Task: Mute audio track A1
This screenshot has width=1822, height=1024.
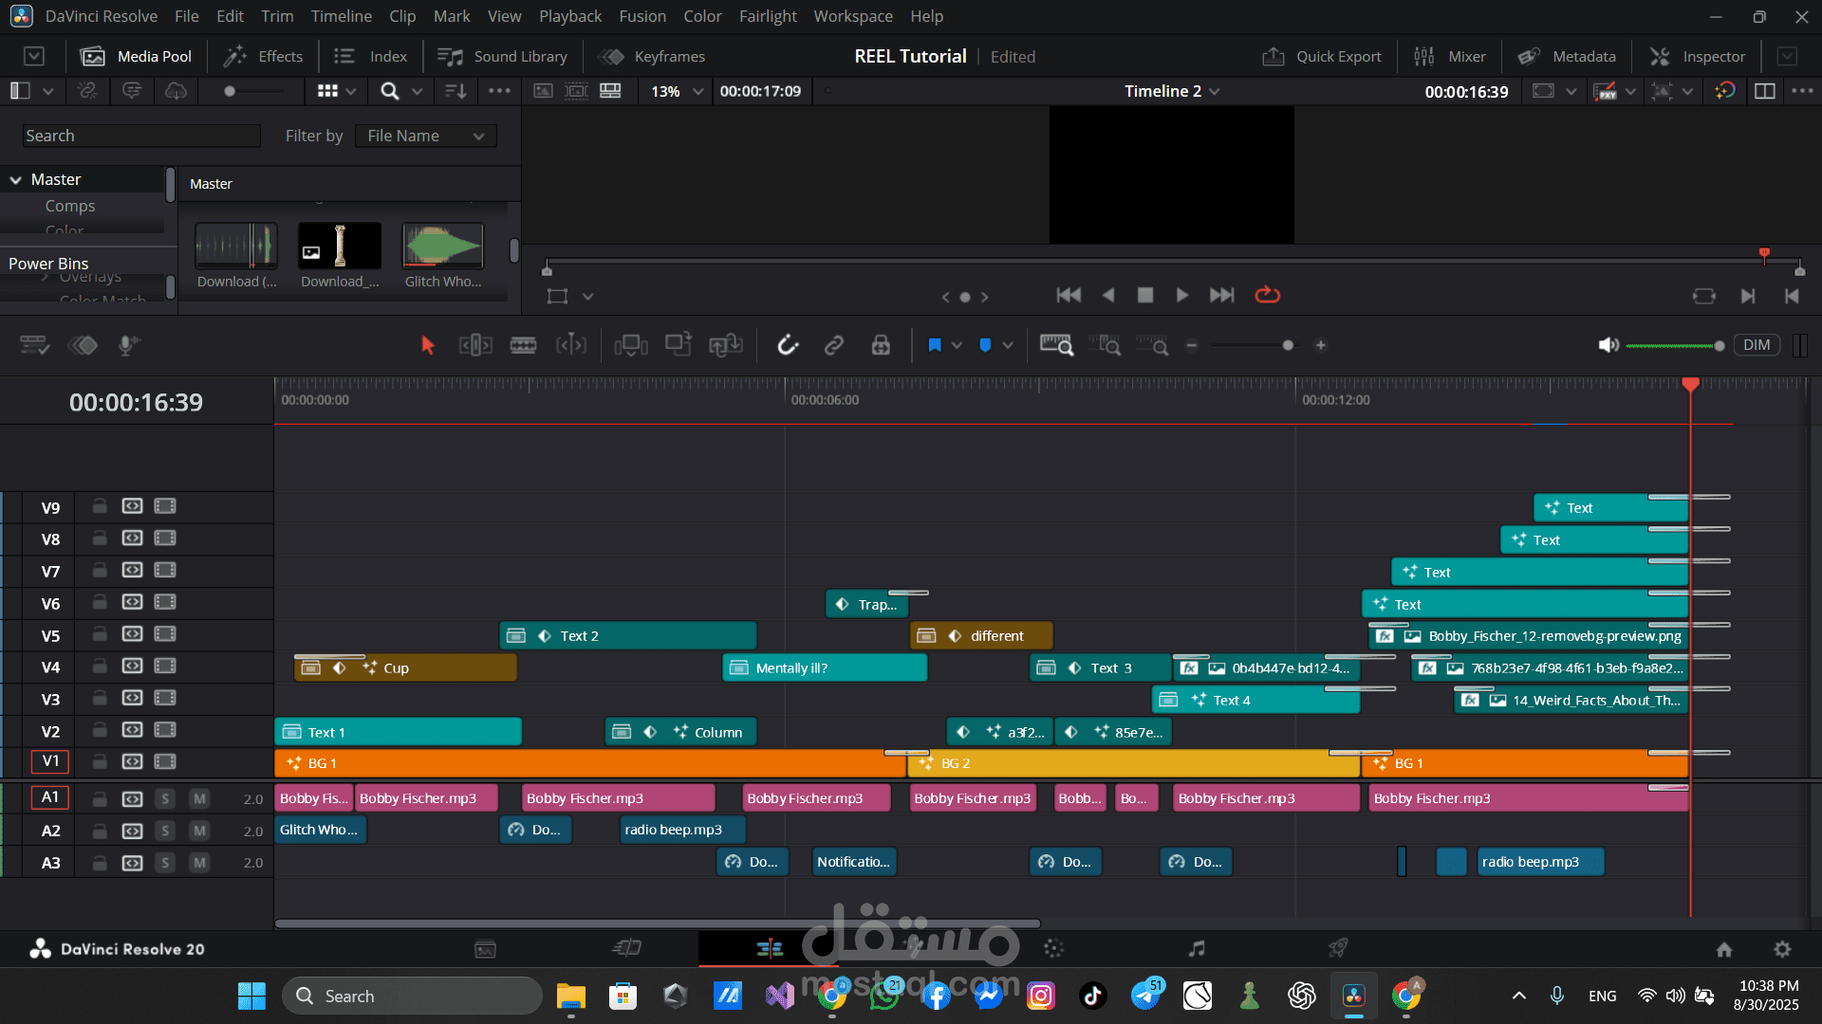Action: (x=199, y=798)
